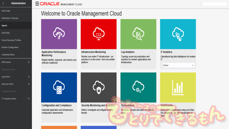Open Entities Configuration in sidebar
229x129 pixels.
[x=10, y=47]
